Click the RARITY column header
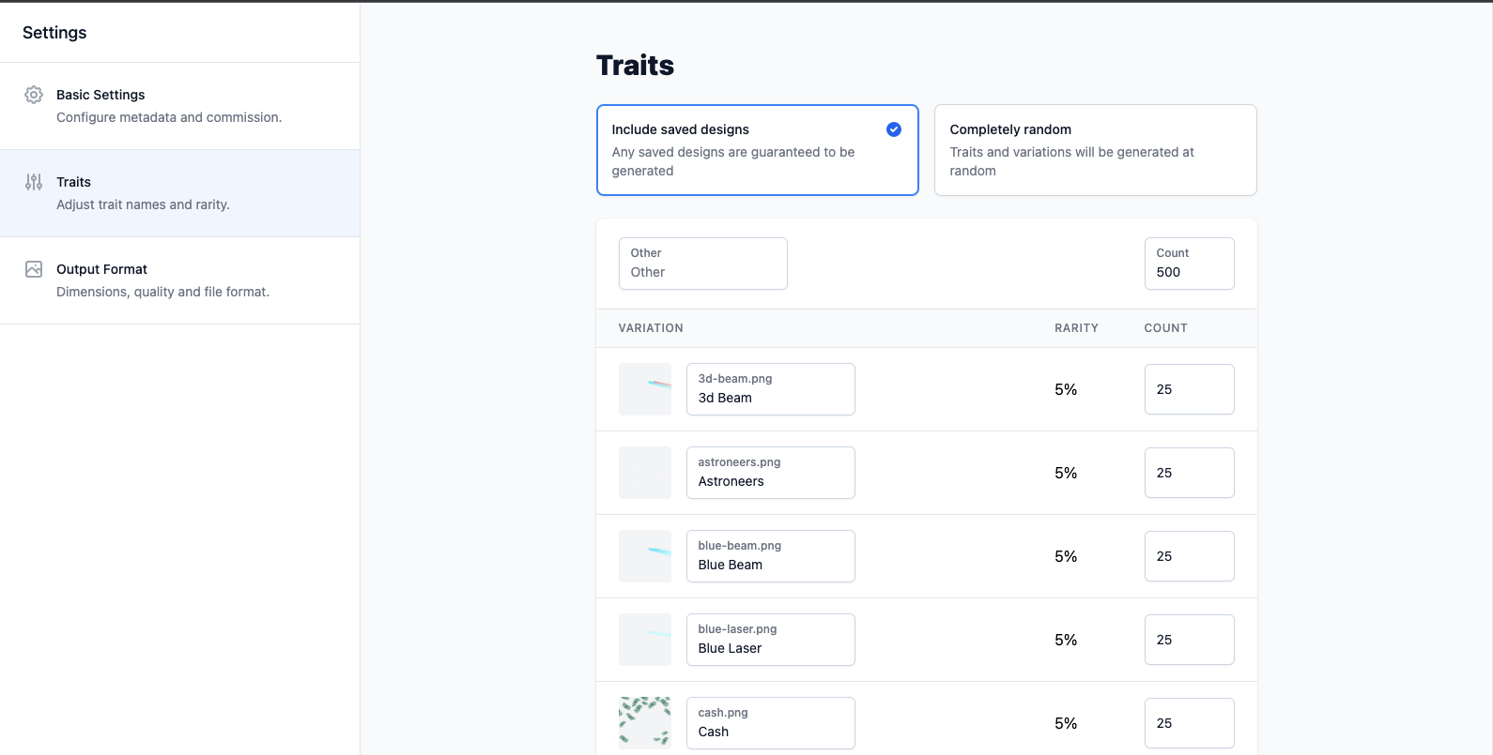Viewport: 1493px width, 755px height. 1076,328
